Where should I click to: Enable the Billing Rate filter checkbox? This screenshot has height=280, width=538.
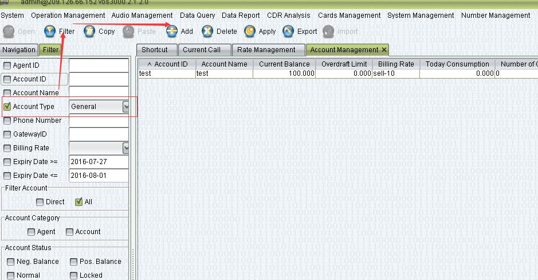pos(7,148)
